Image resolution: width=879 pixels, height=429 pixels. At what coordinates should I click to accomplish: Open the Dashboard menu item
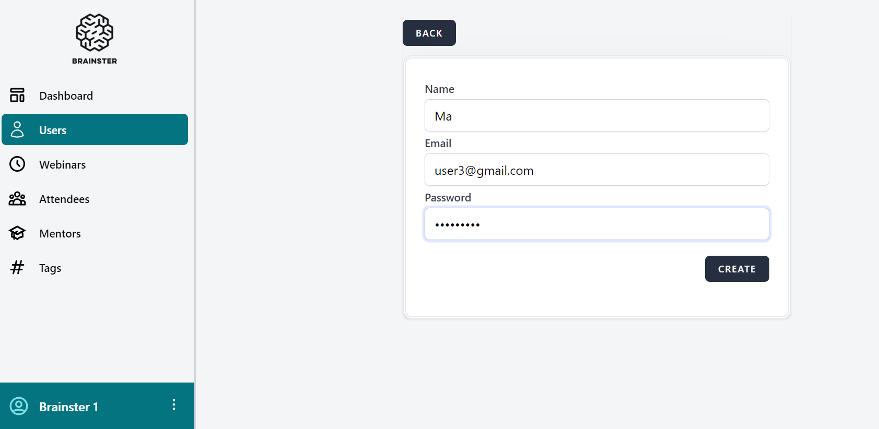pos(66,96)
